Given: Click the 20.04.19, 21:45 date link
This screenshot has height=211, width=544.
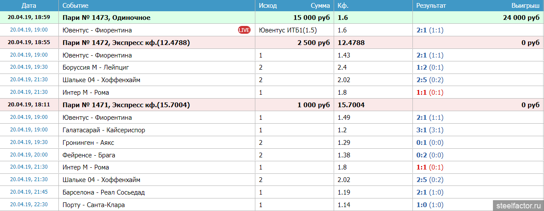Looking at the screenshot, I should tap(29, 192).
